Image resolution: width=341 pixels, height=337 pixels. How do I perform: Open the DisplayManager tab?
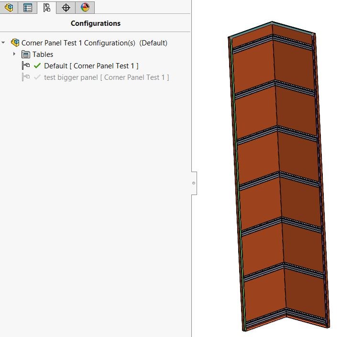(x=85, y=8)
